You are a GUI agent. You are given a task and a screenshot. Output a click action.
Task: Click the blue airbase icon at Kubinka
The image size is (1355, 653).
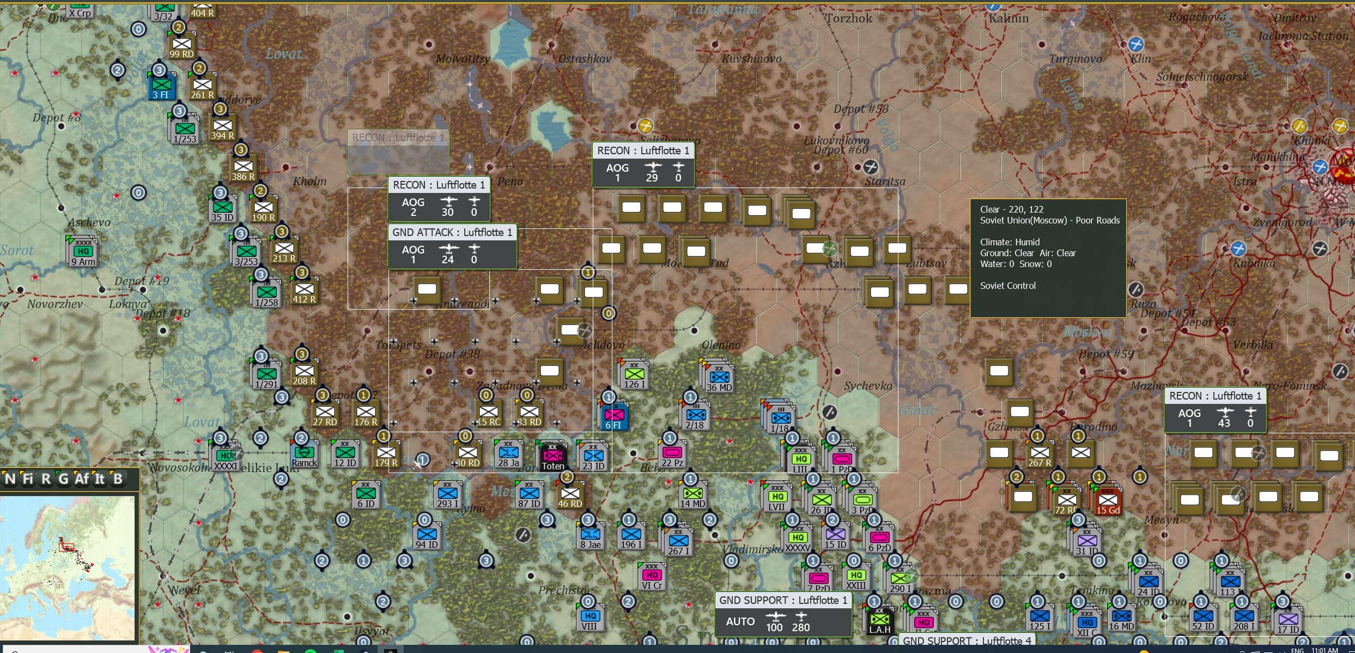1238,249
